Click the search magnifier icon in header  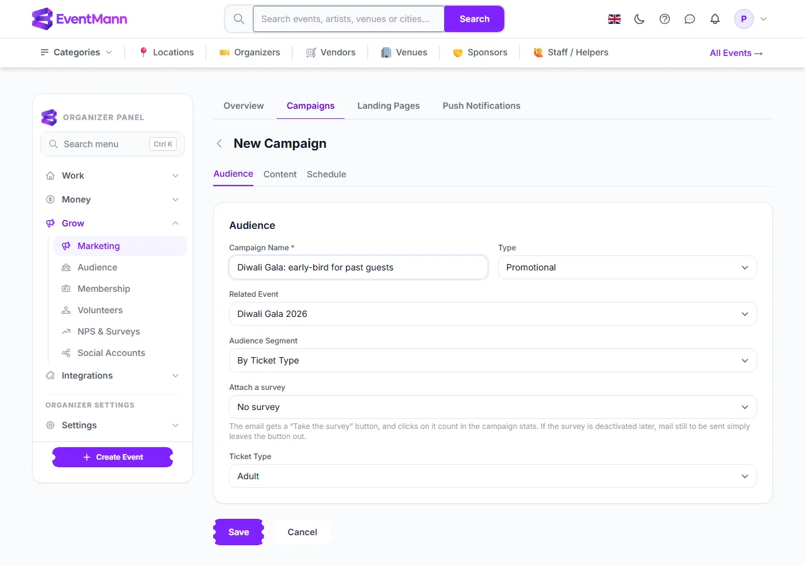(239, 19)
